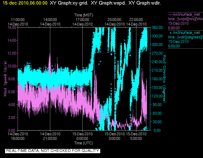Click the "270.00" wind direction tick
The image size is (203, 158).
click(157, 53)
